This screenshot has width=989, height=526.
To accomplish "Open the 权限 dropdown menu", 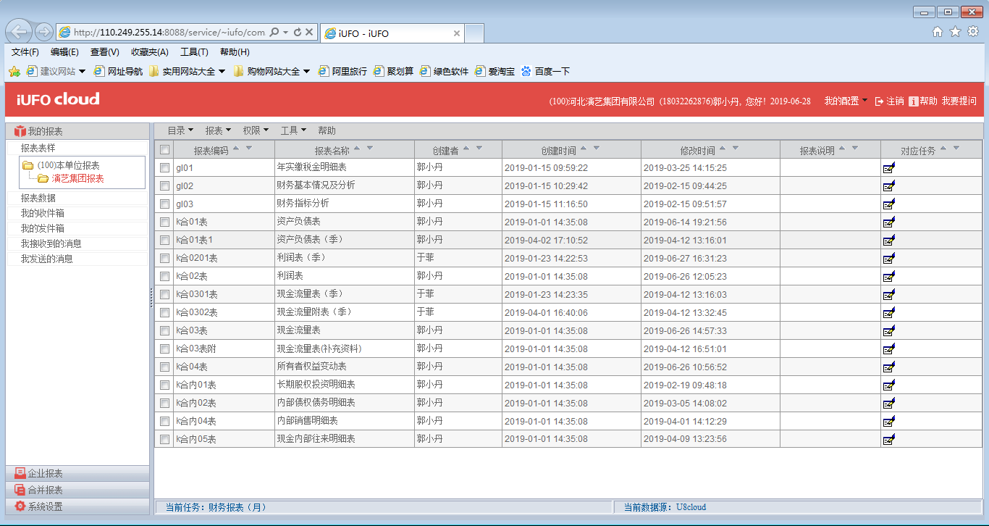I will (x=256, y=131).
